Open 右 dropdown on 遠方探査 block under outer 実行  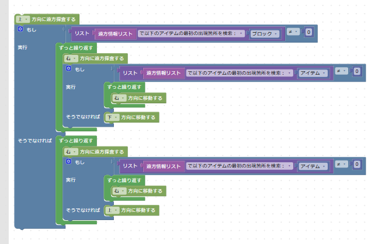[x=71, y=58]
